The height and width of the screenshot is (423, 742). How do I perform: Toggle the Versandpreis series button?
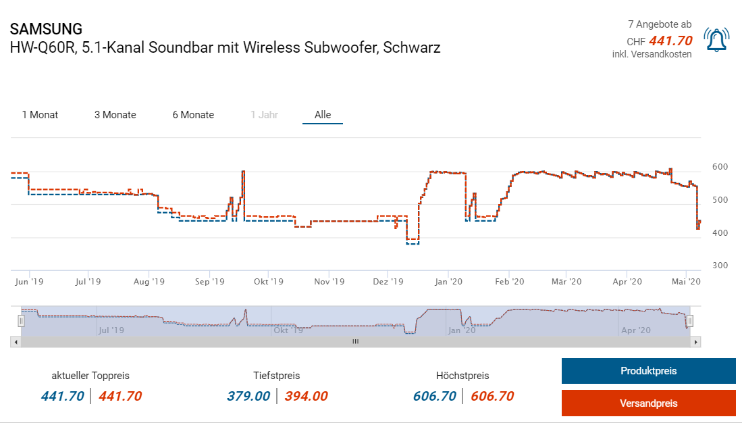[x=648, y=403]
